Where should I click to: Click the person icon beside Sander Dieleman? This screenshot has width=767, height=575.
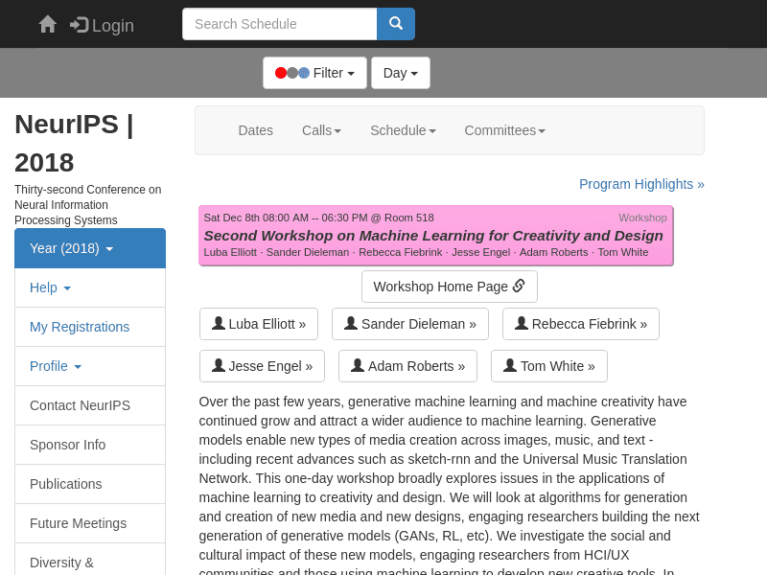click(x=351, y=323)
